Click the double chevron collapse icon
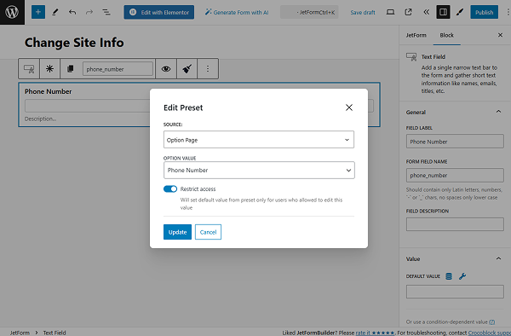The image size is (511, 336). 427,12
